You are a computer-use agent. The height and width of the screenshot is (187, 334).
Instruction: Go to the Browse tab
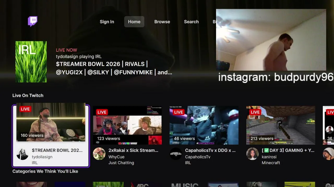coord(162,22)
